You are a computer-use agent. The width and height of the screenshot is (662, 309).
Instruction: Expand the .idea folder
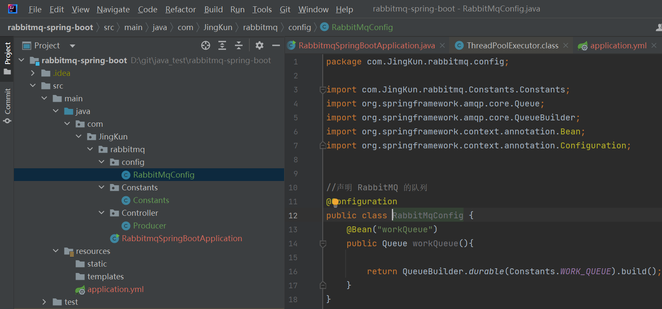click(x=33, y=73)
